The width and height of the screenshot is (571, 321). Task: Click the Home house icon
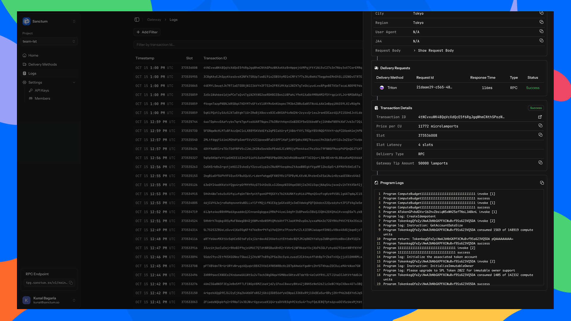click(24, 55)
